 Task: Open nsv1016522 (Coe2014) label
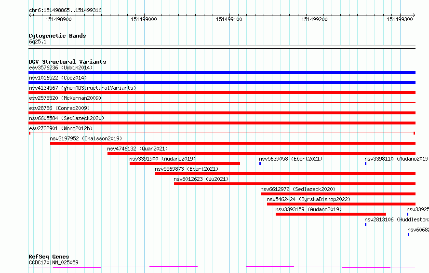click(58, 78)
